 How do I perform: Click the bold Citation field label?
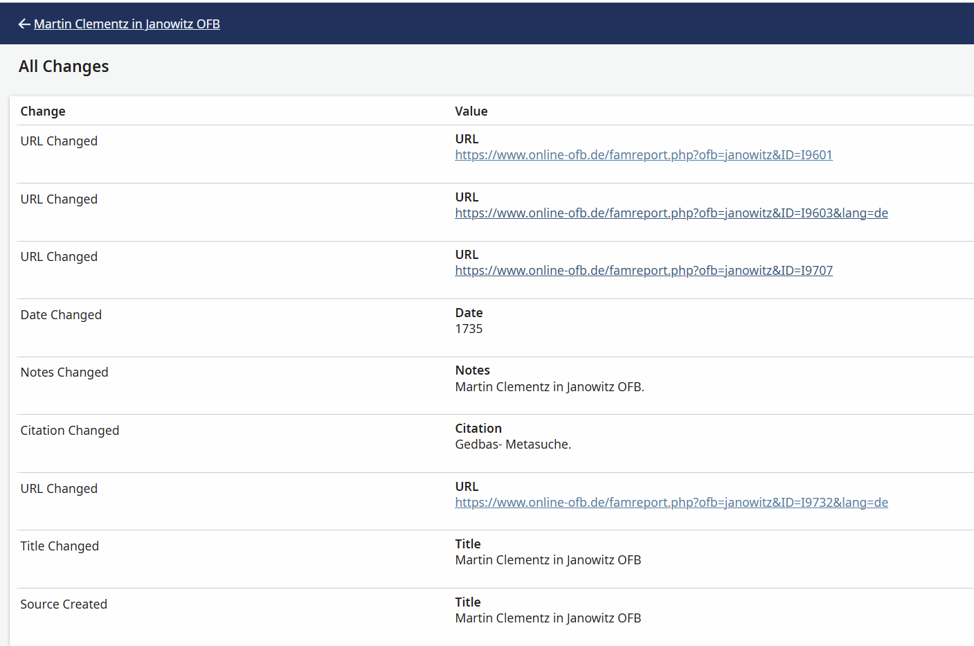coord(478,429)
